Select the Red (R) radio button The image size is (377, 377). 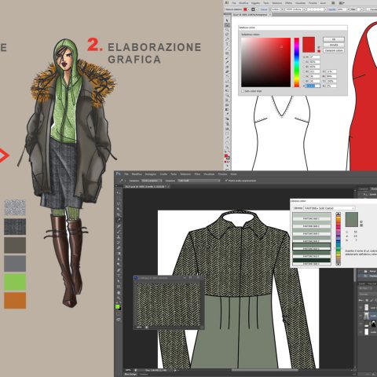pos(305,71)
